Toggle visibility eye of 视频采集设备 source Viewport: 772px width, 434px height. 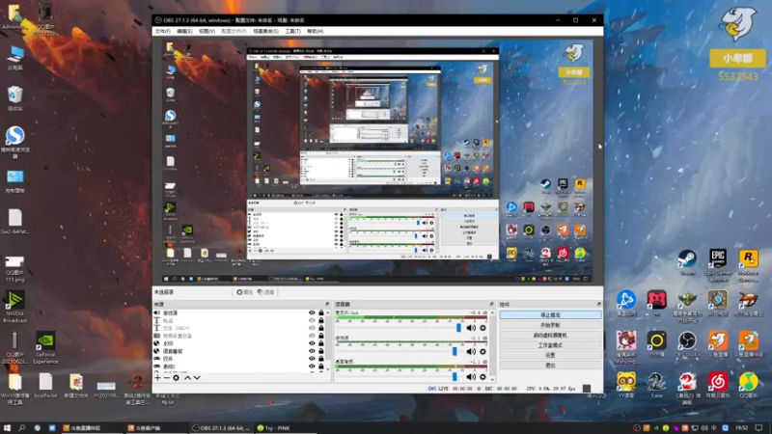[x=312, y=336]
